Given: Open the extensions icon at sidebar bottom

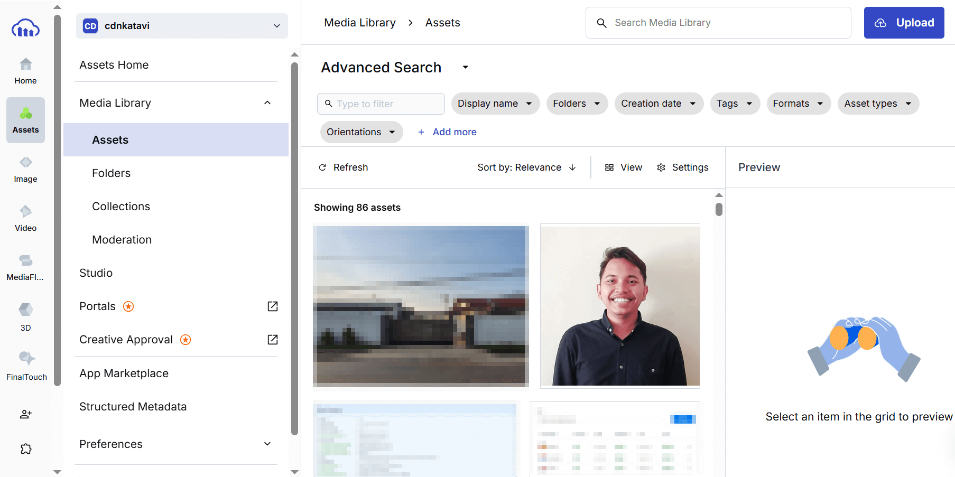Looking at the screenshot, I should pyautogui.click(x=25, y=448).
